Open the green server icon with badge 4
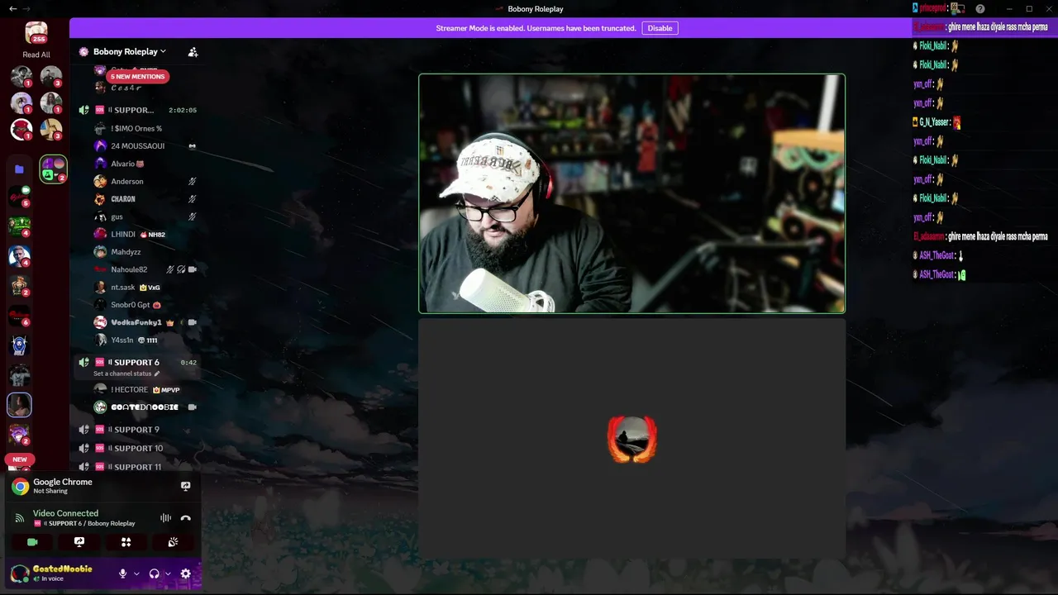 19,226
